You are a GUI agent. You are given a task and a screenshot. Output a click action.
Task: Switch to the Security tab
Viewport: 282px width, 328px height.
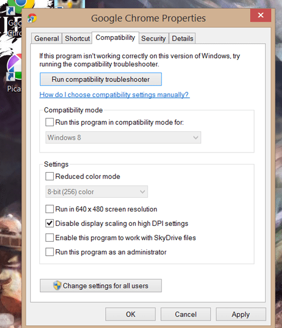[153, 38]
